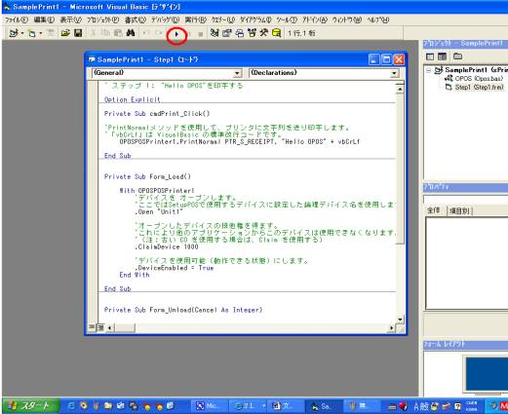508x414 pixels.
Task: Close the Step1 code window
Action: [399, 59]
